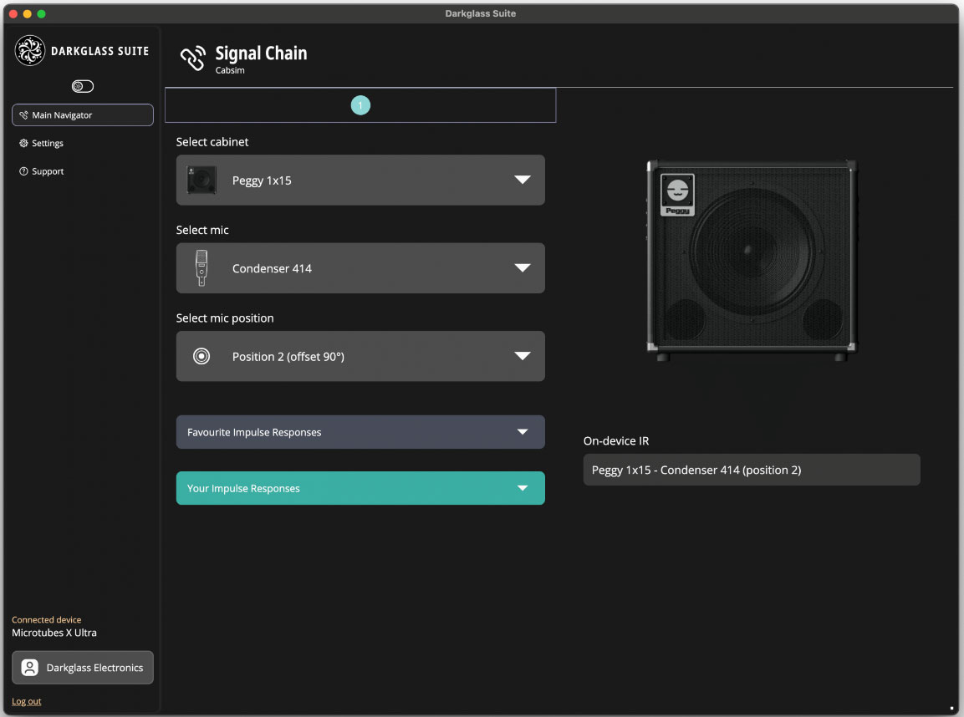This screenshot has width=964, height=717.
Task: Click the Darkglass Suite logo emblem
Action: [x=29, y=50]
